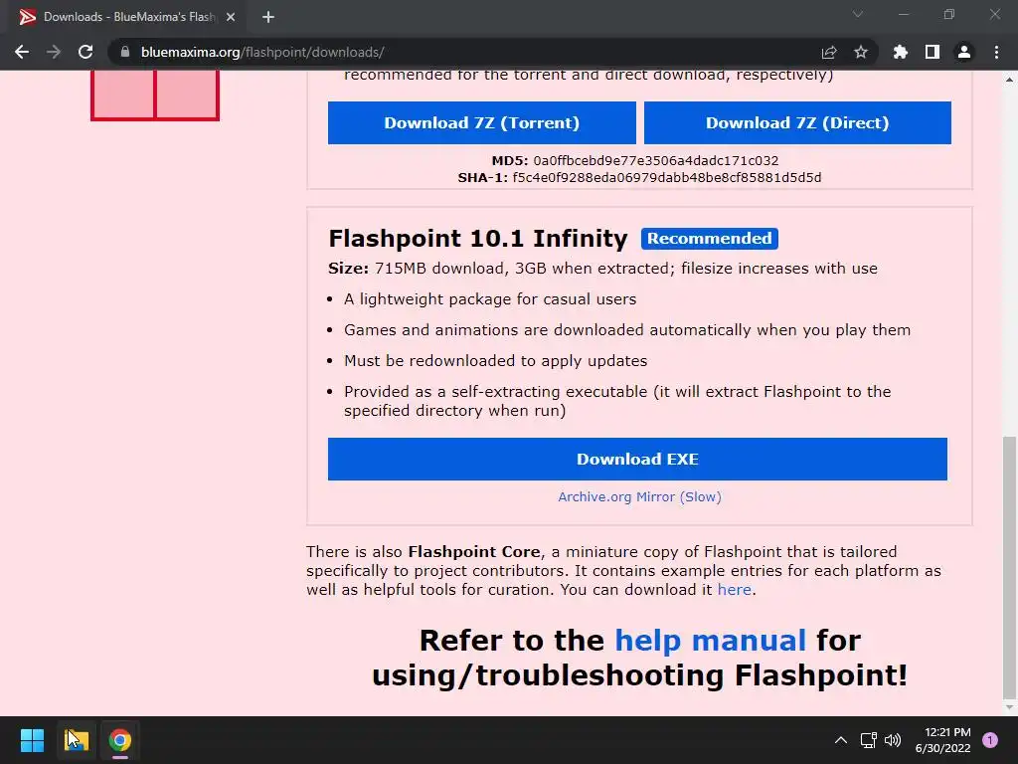Open the notification count badge
The height and width of the screenshot is (764, 1018).
[x=990, y=740]
